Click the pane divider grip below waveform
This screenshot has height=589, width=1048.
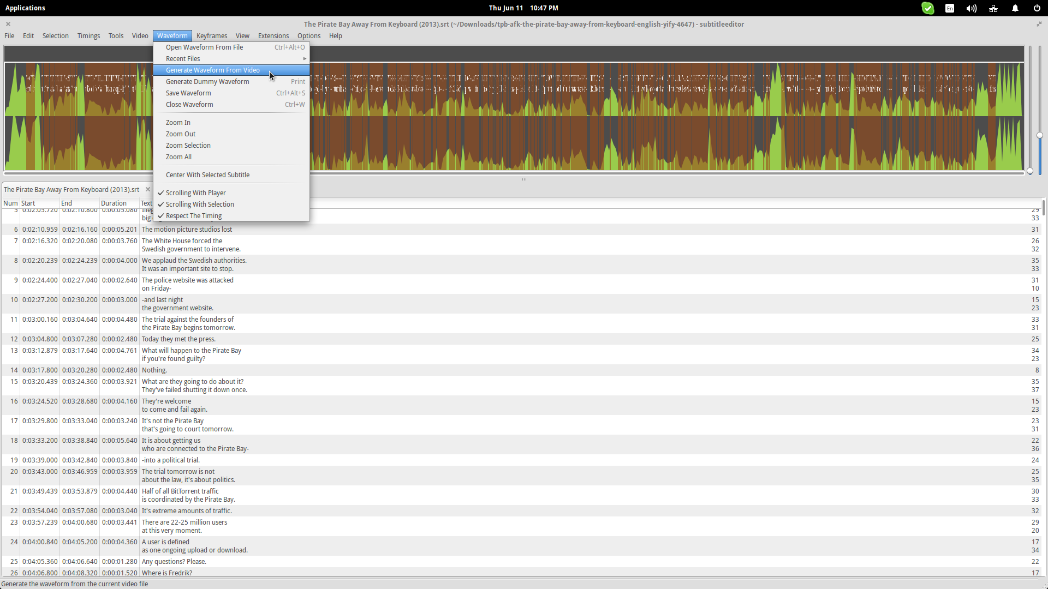[524, 179]
